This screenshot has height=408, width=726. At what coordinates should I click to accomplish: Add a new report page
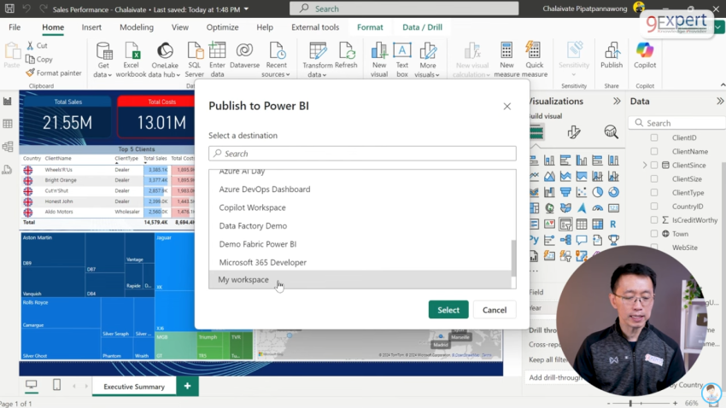point(188,386)
